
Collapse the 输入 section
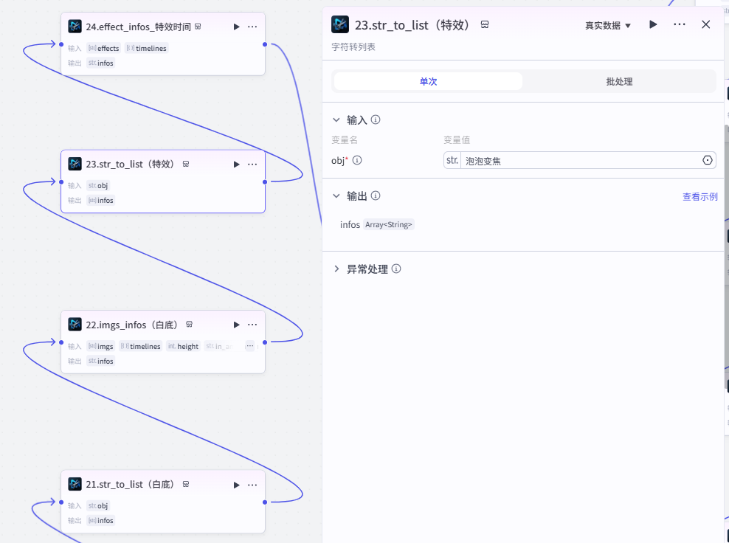(337, 120)
